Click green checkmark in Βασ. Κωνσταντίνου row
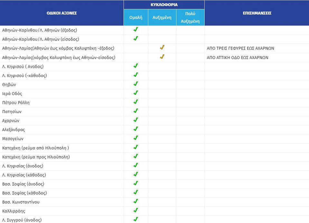 click(x=136, y=201)
